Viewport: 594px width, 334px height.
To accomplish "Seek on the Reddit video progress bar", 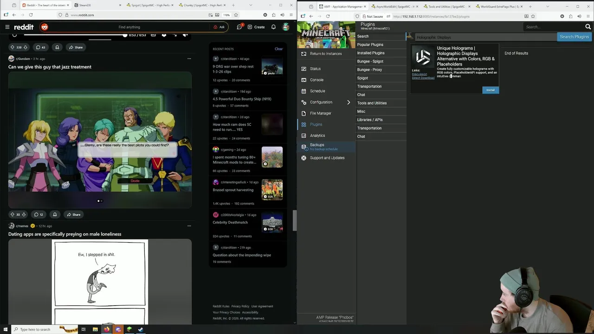I will tap(75, 35).
